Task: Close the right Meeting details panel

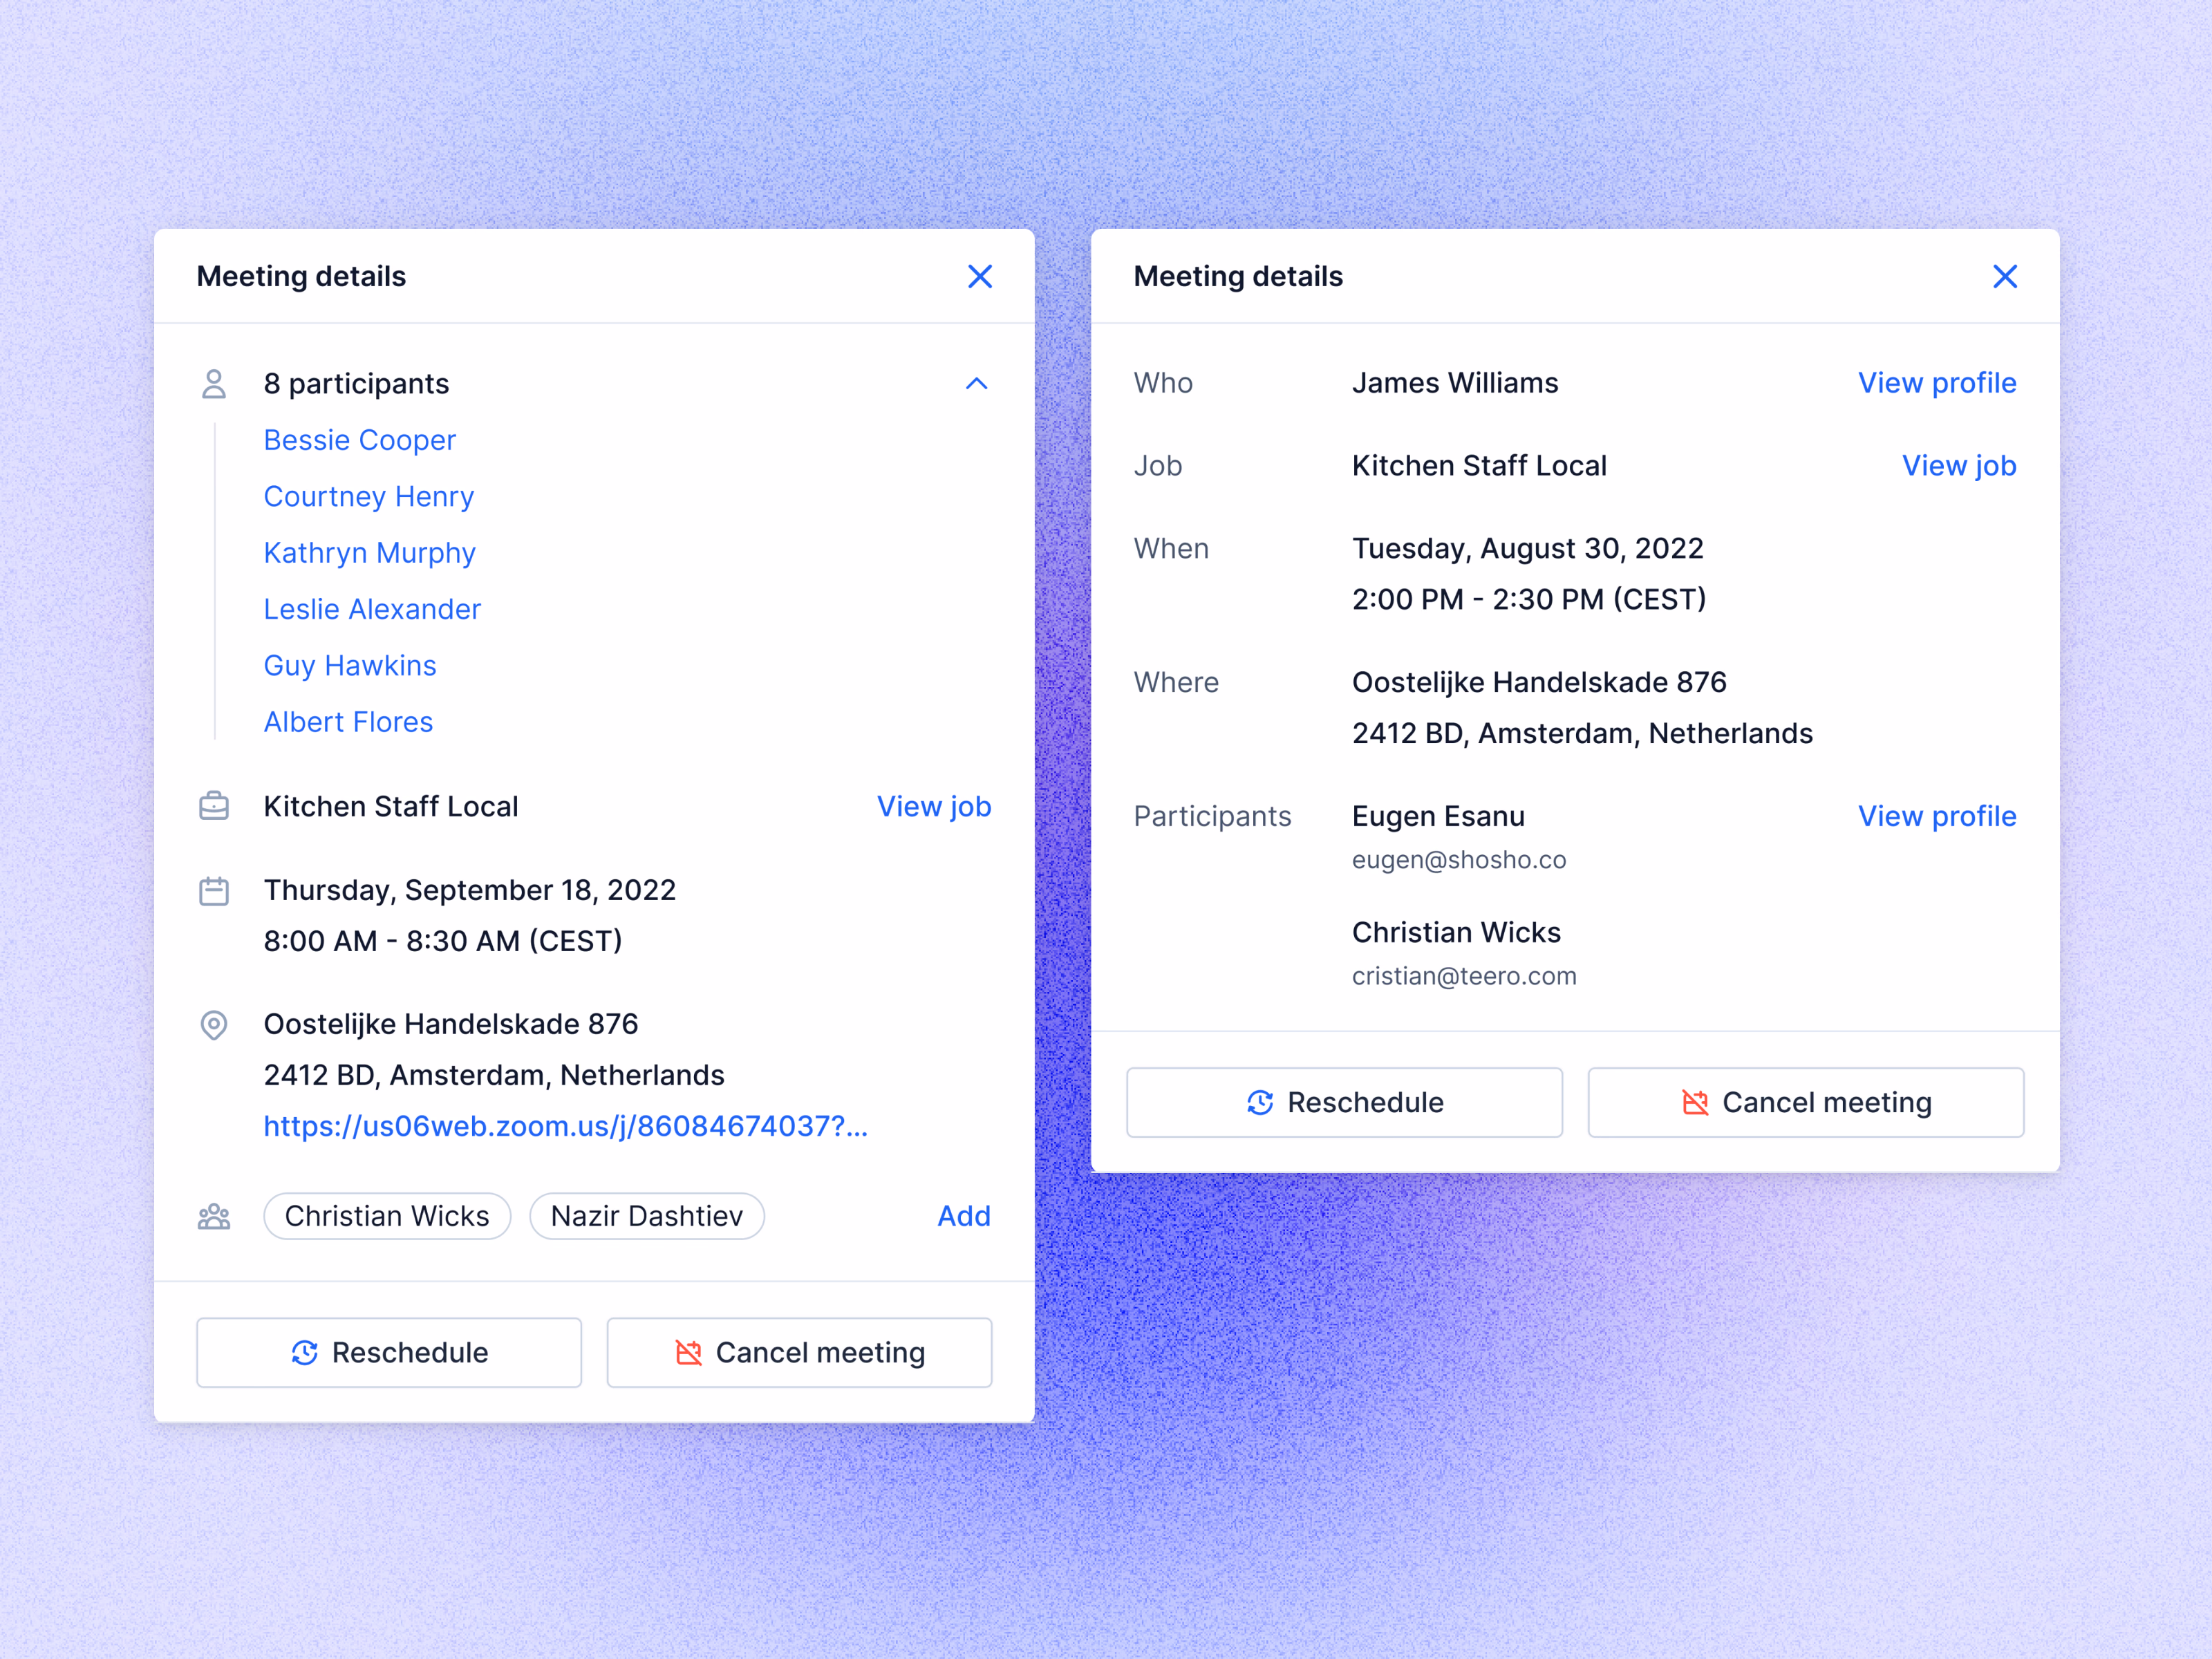Action: (2005, 277)
